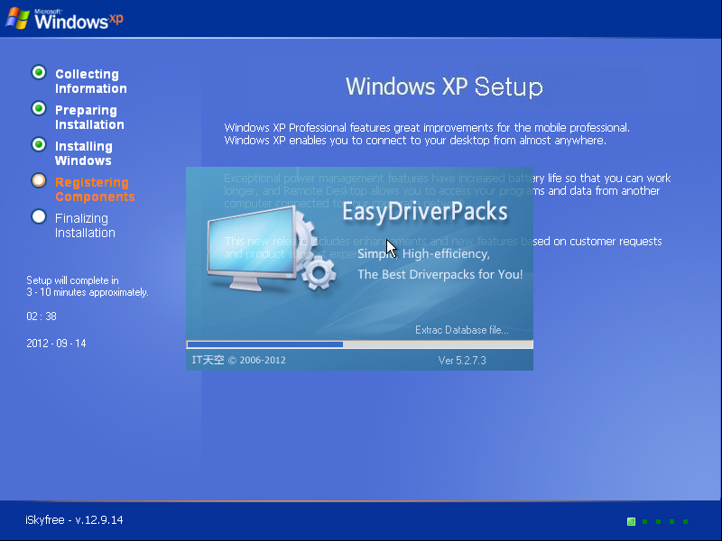Select the green bullet next to Preparing Installation

pyautogui.click(x=39, y=108)
